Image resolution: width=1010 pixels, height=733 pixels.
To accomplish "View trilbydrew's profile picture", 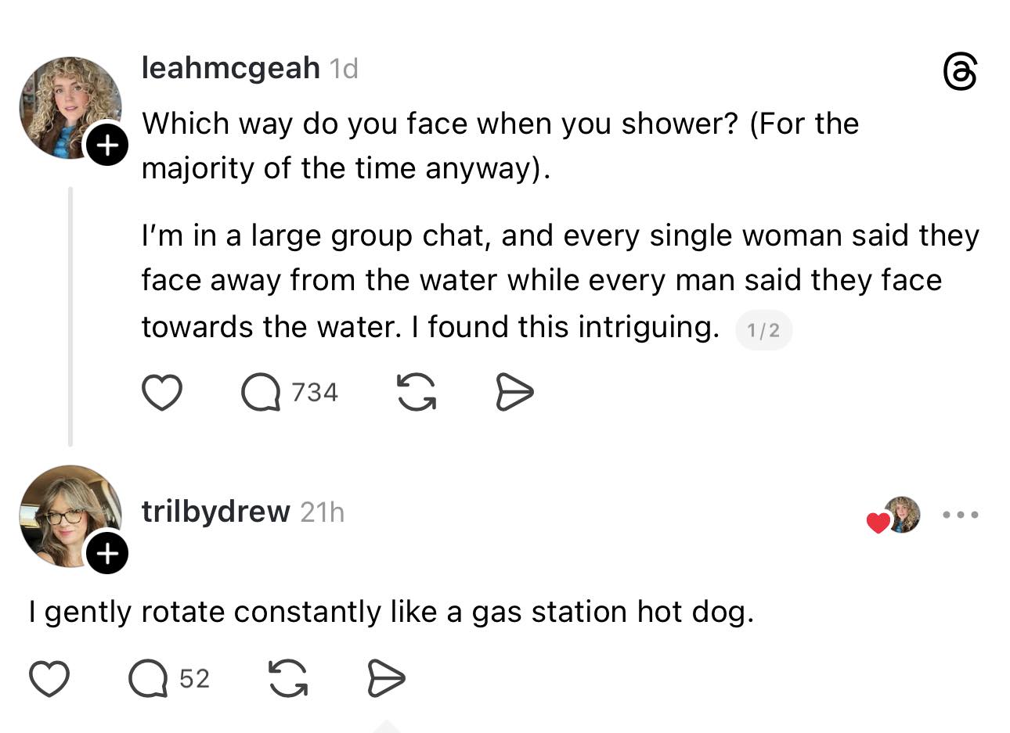I will coord(66,513).
